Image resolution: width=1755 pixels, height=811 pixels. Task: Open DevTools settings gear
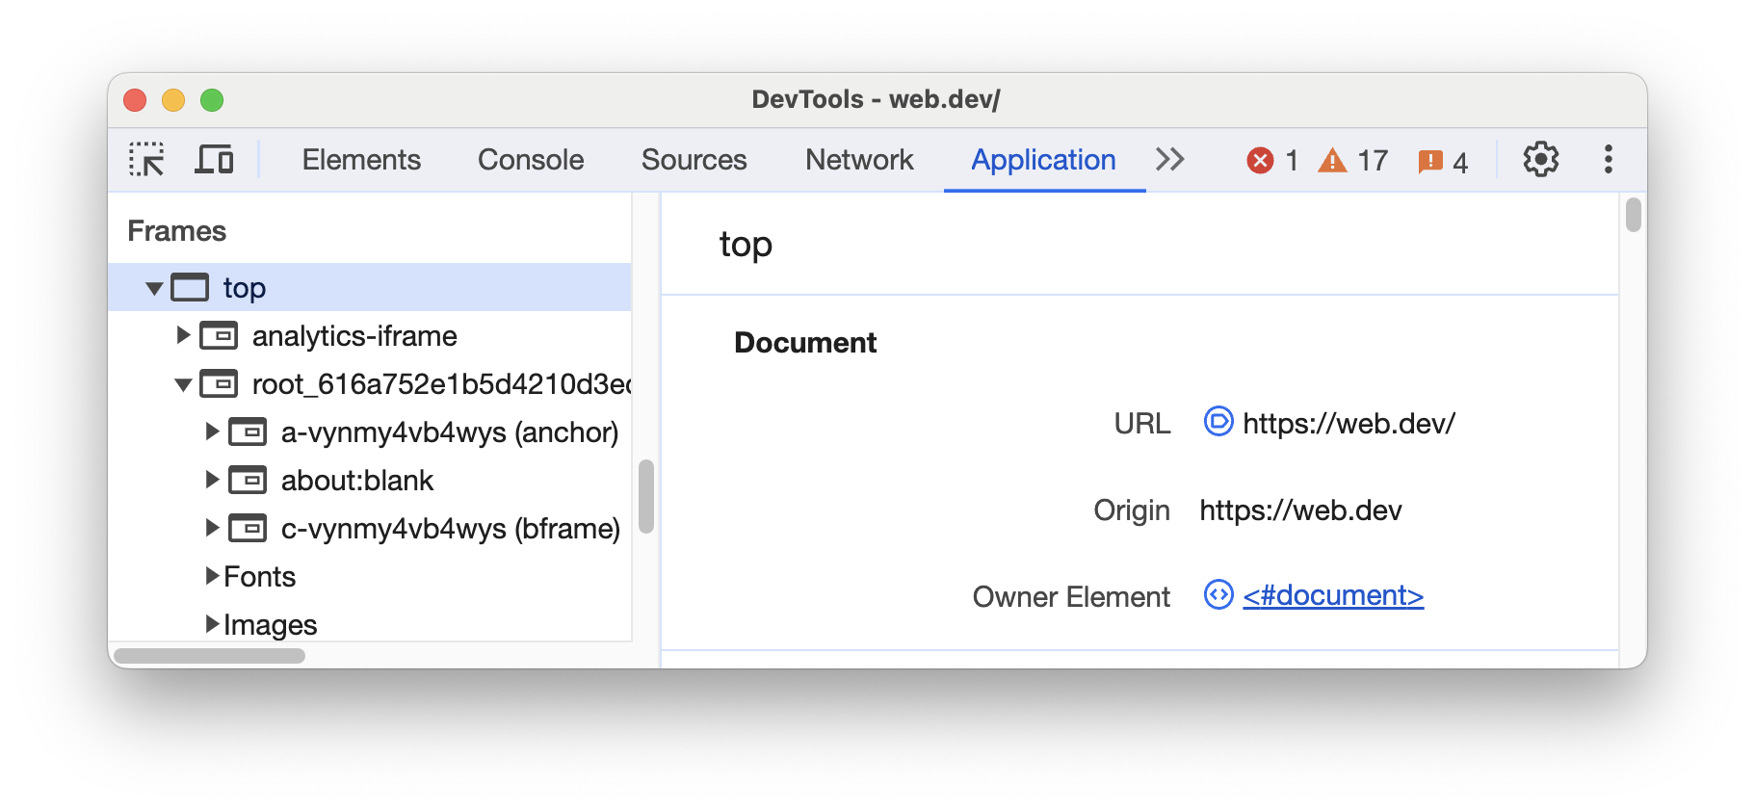(1540, 160)
